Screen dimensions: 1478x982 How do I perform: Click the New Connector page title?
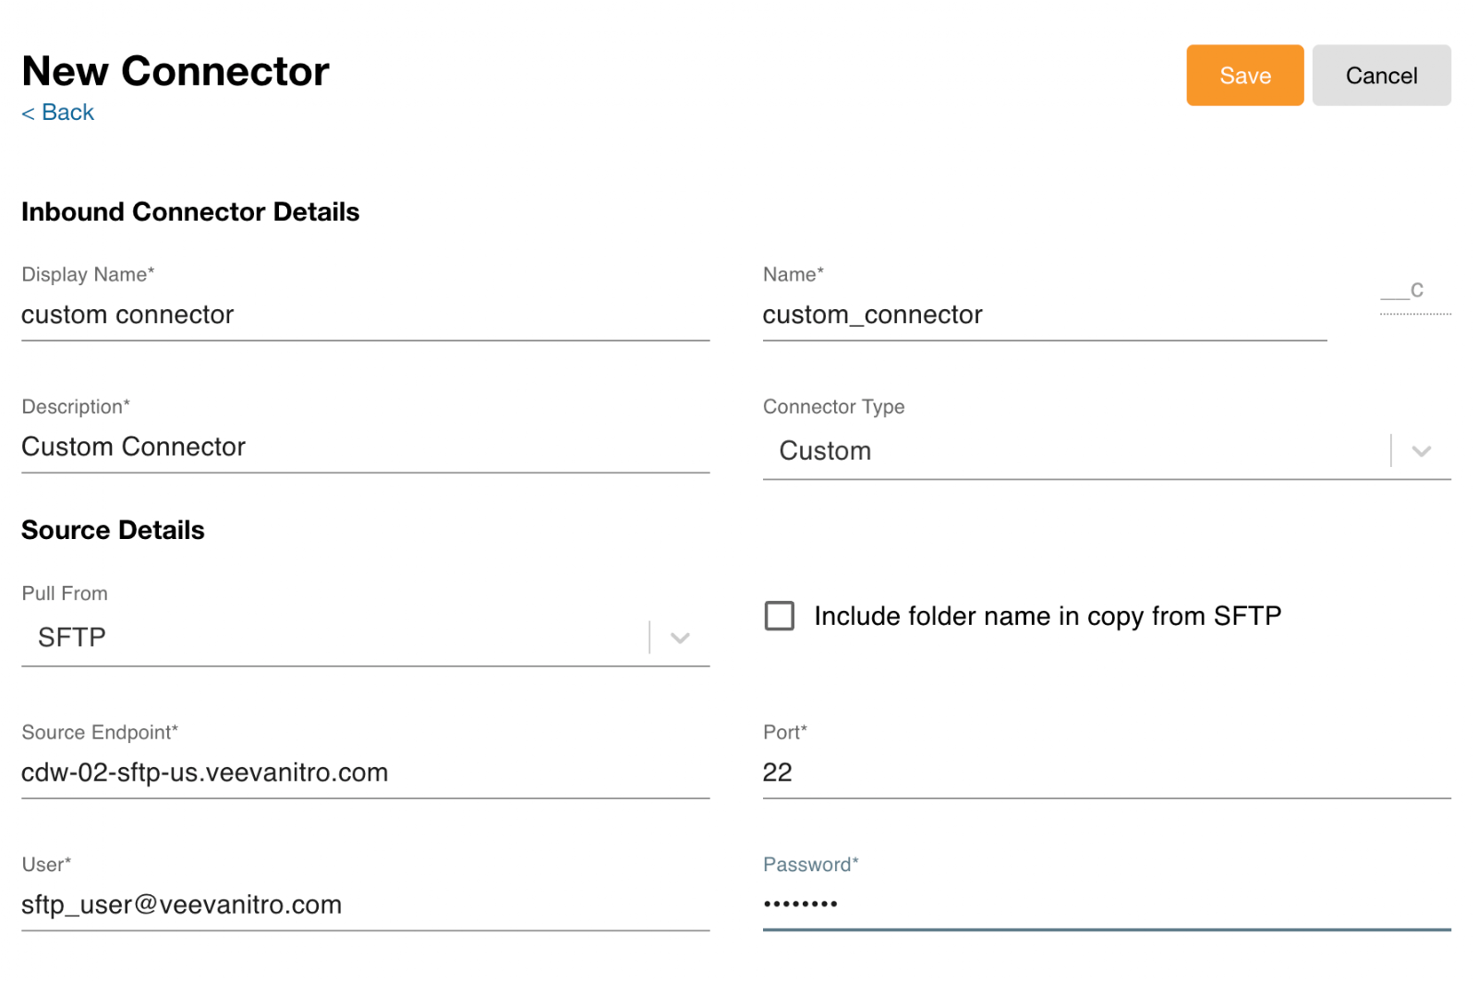(176, 72)
